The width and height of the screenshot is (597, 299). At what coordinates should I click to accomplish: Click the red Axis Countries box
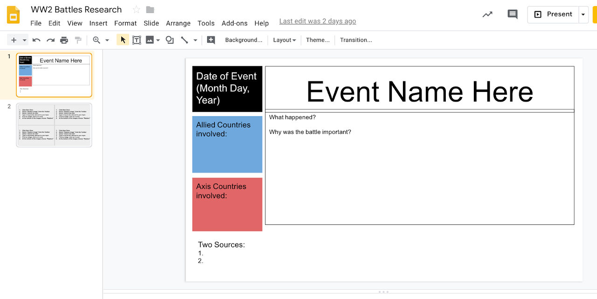[x=227, y=204]
